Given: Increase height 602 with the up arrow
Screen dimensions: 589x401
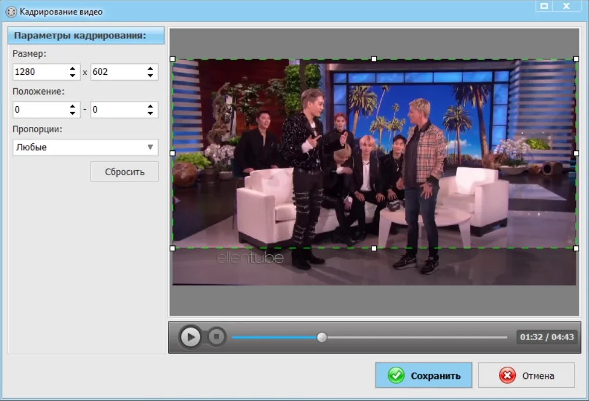Looking at the screenshot, I should [150, 68].
